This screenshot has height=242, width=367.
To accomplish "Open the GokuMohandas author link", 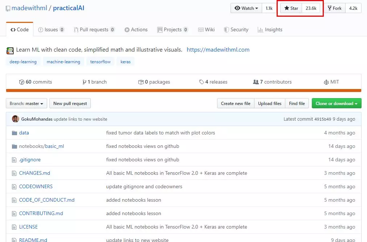I will tap(37, 119).
